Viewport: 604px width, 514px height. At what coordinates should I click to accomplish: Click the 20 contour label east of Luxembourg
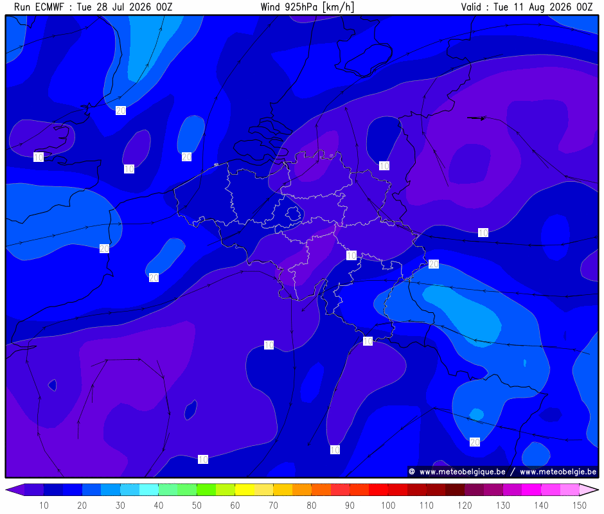pos(433,264)
